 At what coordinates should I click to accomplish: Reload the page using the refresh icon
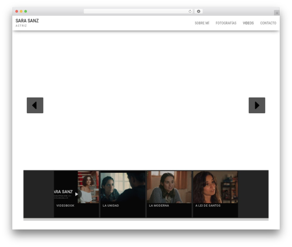[190, 12]
